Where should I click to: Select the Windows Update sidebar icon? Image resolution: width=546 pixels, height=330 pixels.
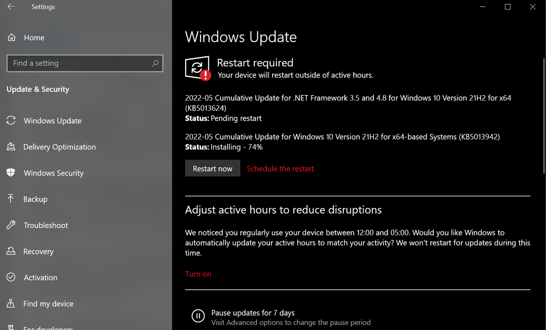click(11, 121)
